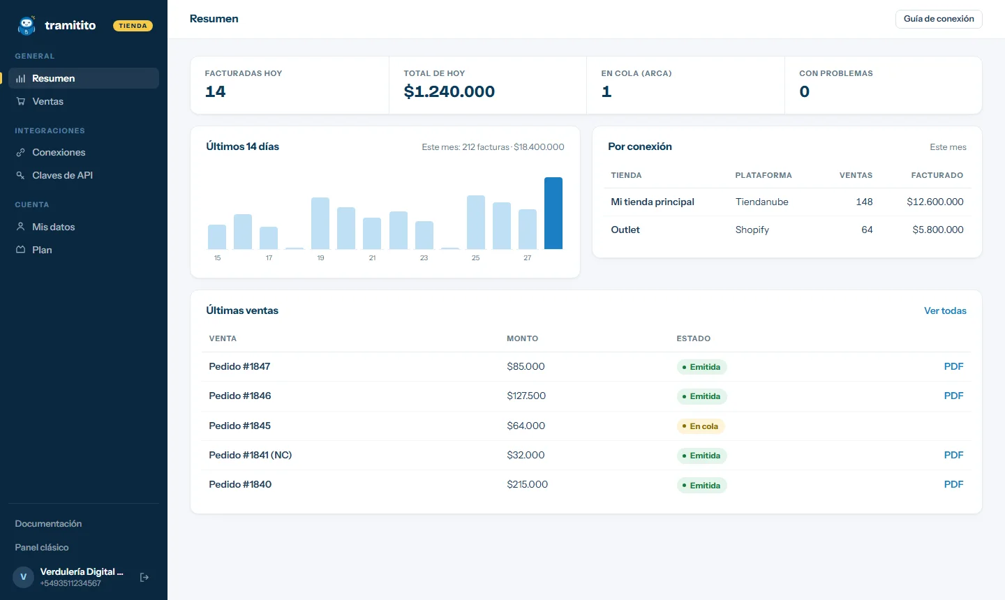Screen dimensions: 1005x600
Task: Switch to Panel clásico
Action: coord(42,548)
